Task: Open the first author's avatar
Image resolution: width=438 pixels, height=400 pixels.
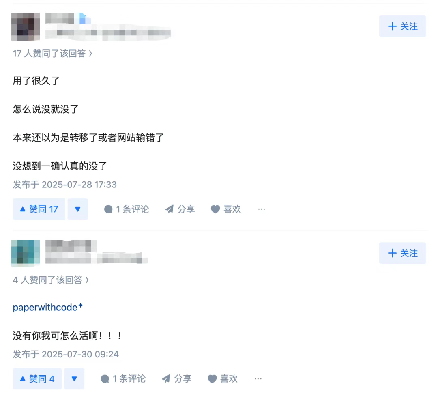Action: [x=26, y=27]
